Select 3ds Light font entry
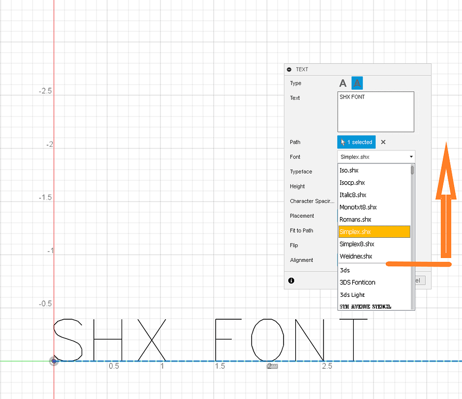The height and width of the screenshot is (399, 462). pos(352,295)
